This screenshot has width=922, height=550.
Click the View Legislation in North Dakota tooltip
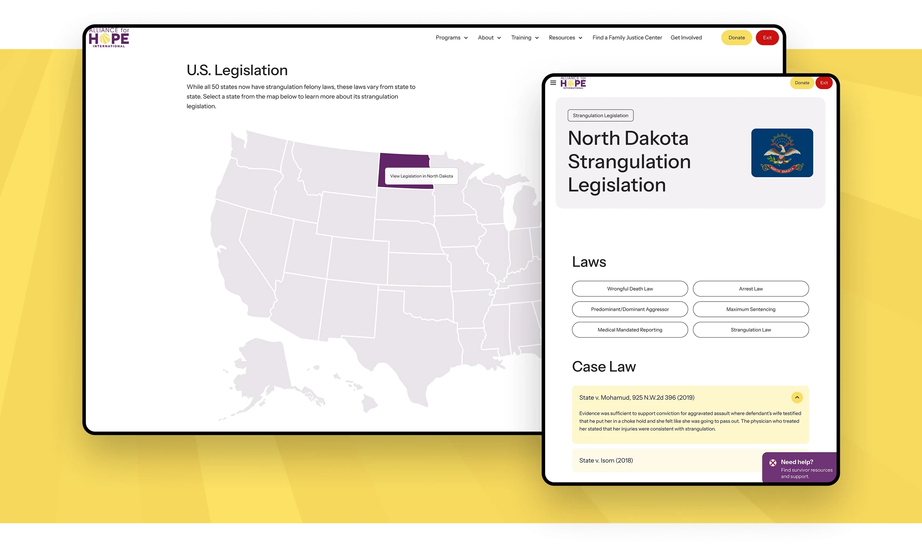point(421,176)
